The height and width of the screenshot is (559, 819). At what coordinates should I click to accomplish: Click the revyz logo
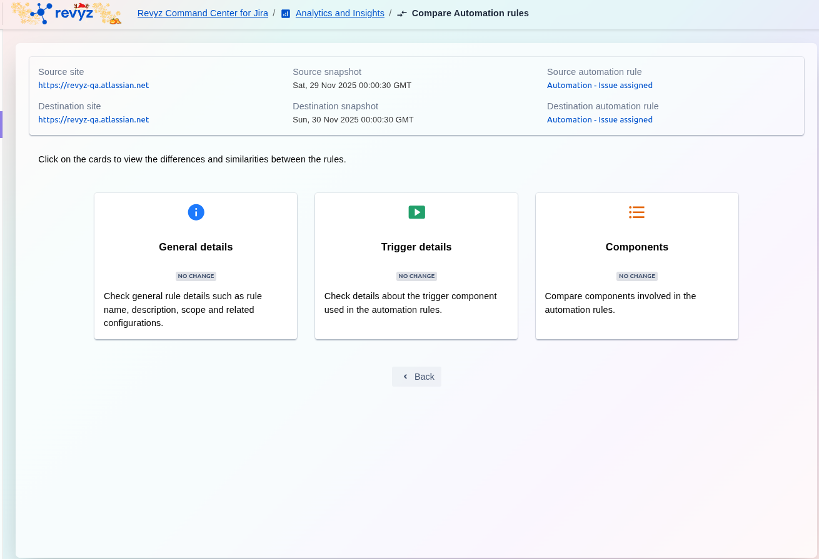pyautogui.click(x=66, y=13)
